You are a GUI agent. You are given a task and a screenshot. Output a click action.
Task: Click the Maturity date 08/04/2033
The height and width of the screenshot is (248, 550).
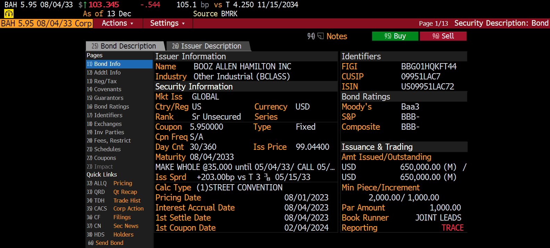(x=212, y=157)
